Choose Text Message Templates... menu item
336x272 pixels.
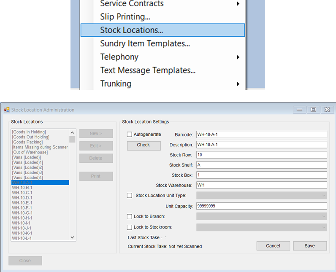pos(148,70)
